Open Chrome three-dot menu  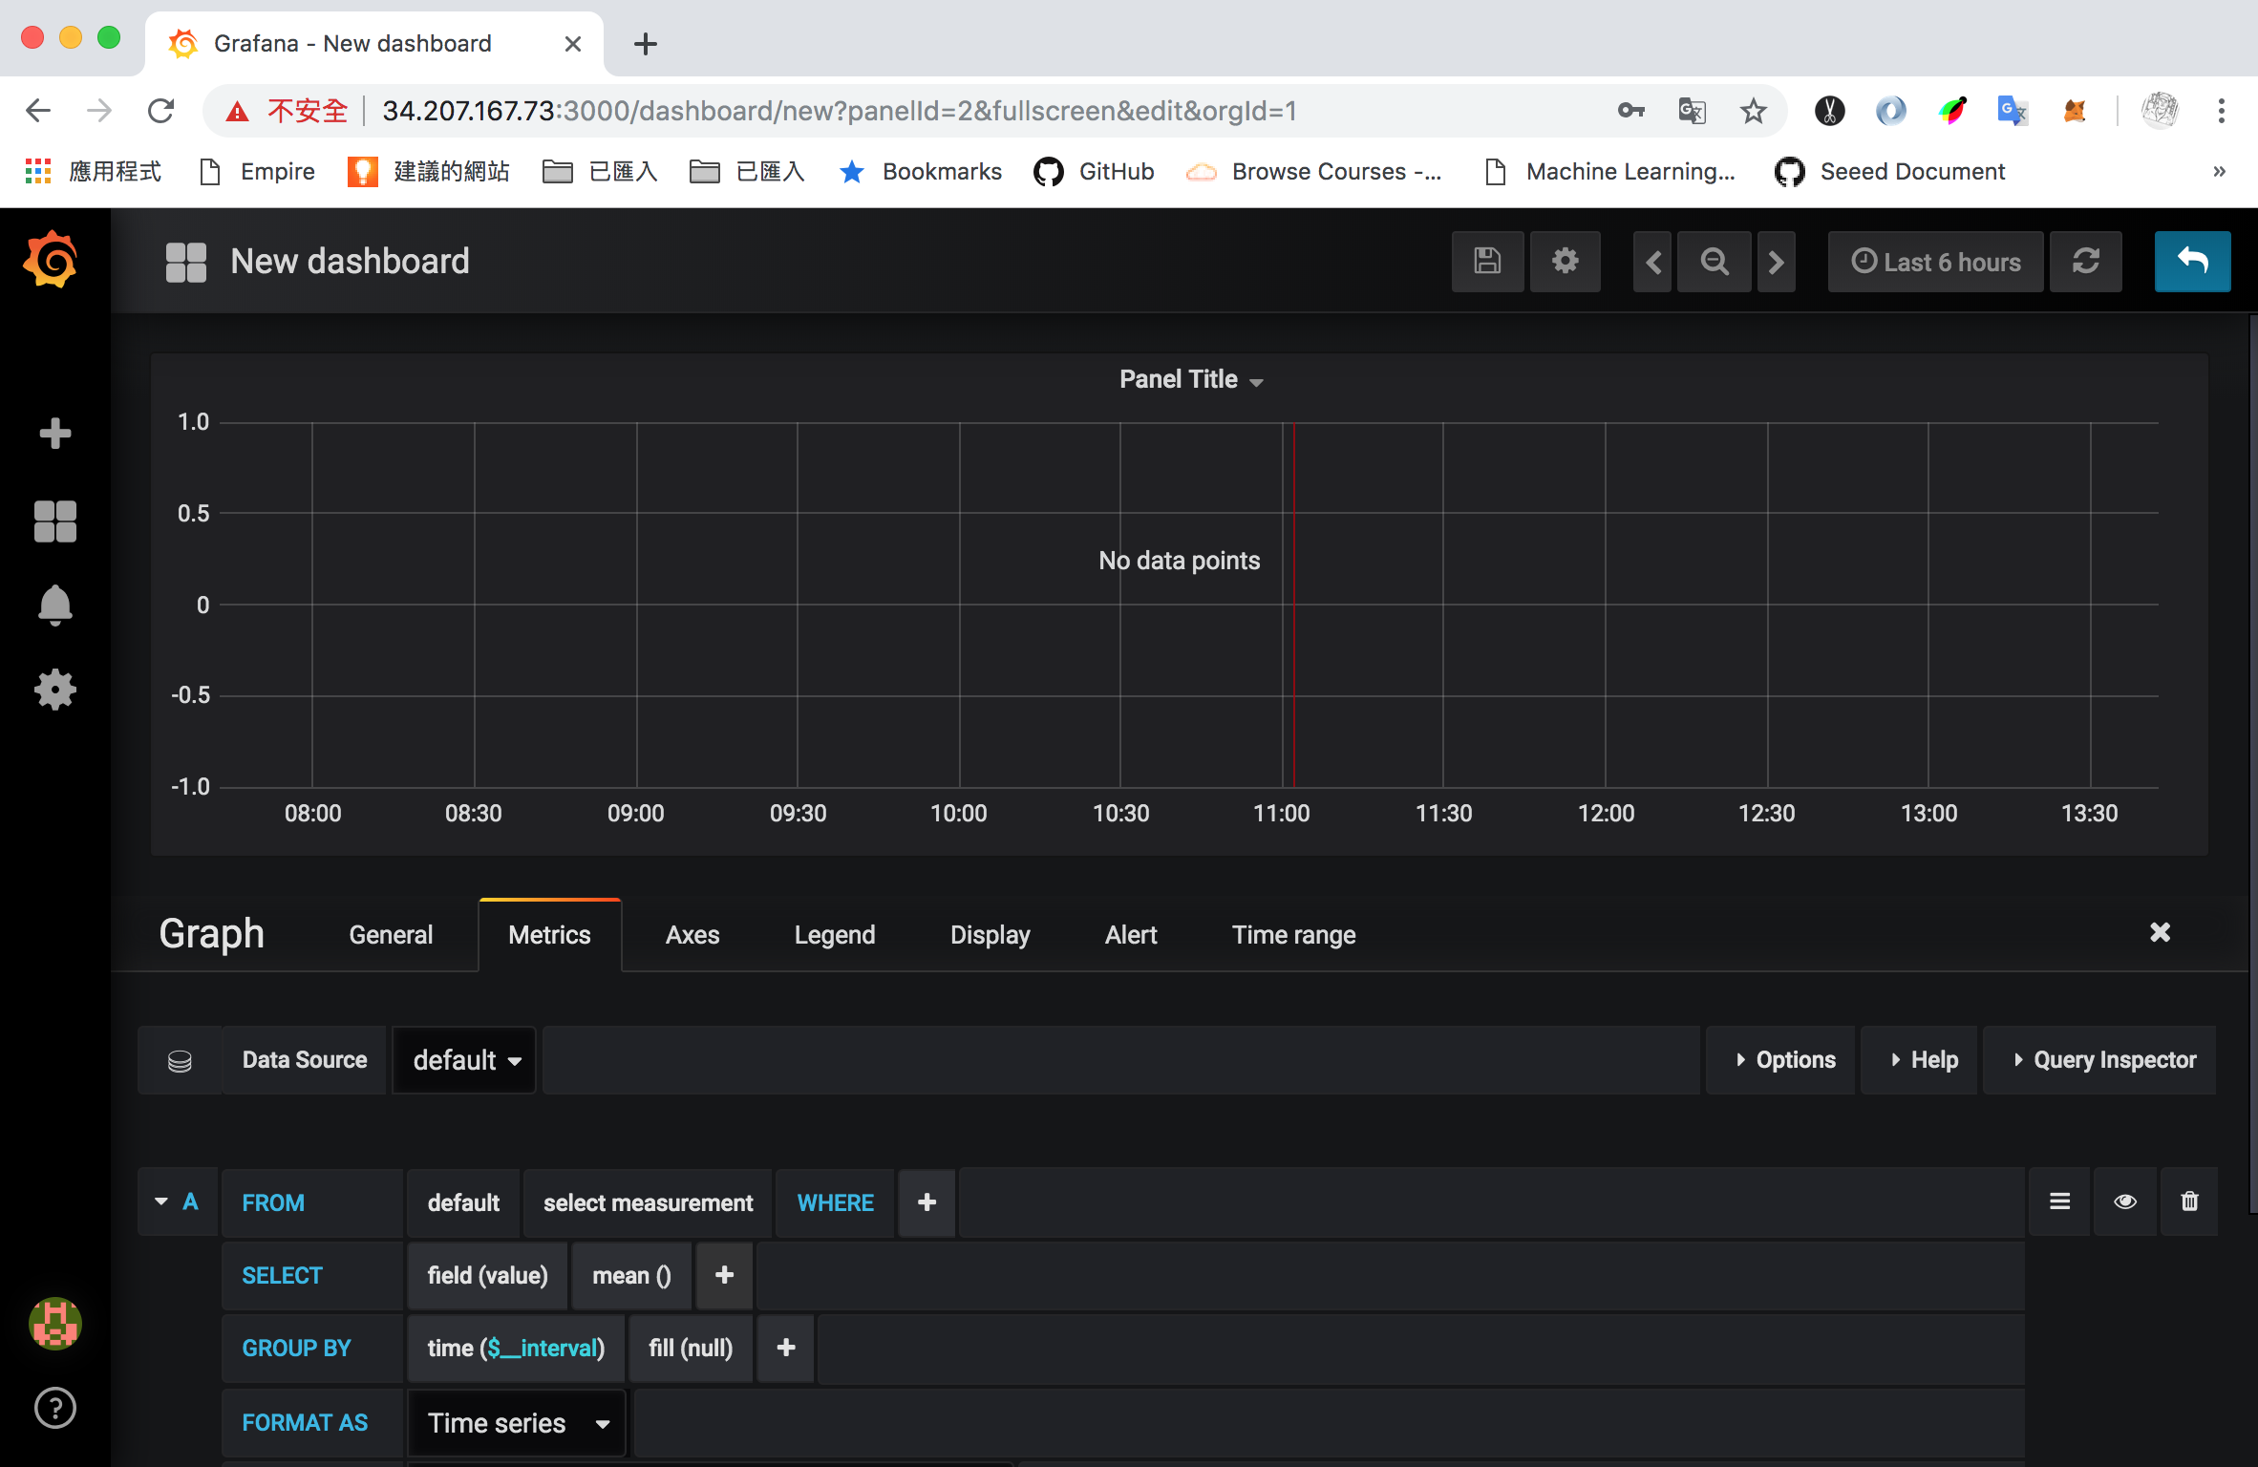coord(2221,111)
